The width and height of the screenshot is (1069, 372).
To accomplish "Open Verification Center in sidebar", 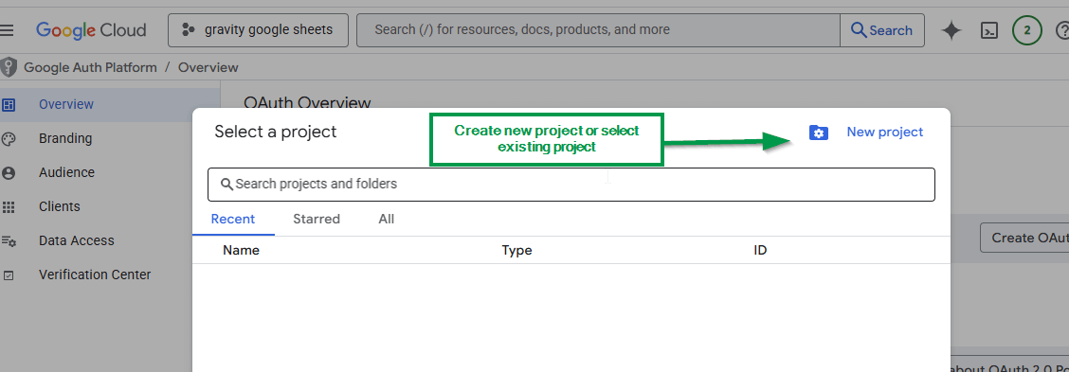I will [95, 275].
